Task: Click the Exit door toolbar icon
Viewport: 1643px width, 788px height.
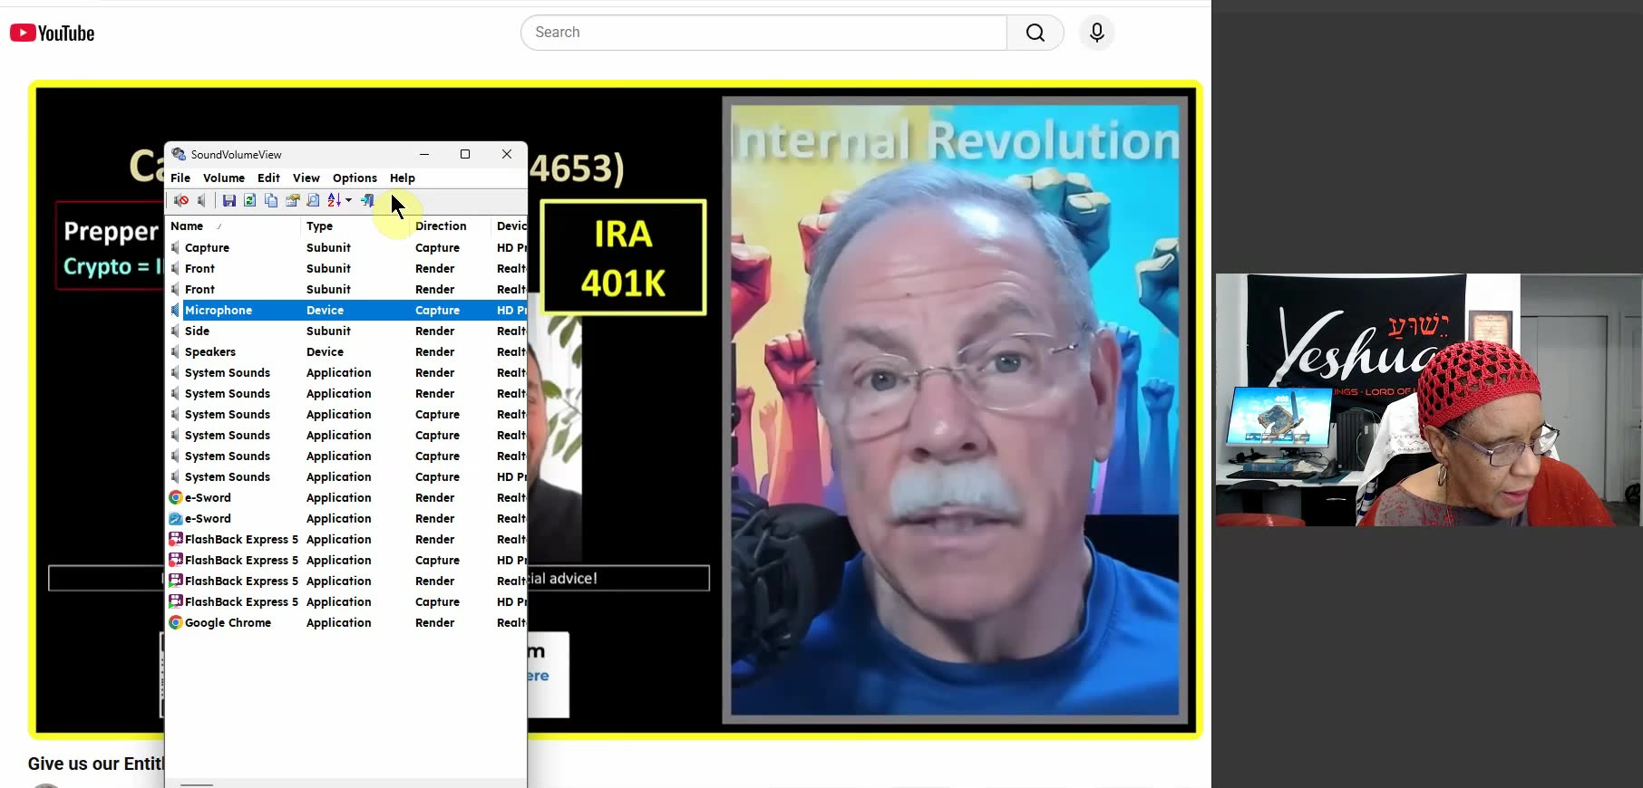Action: click(x=367, y=201)
